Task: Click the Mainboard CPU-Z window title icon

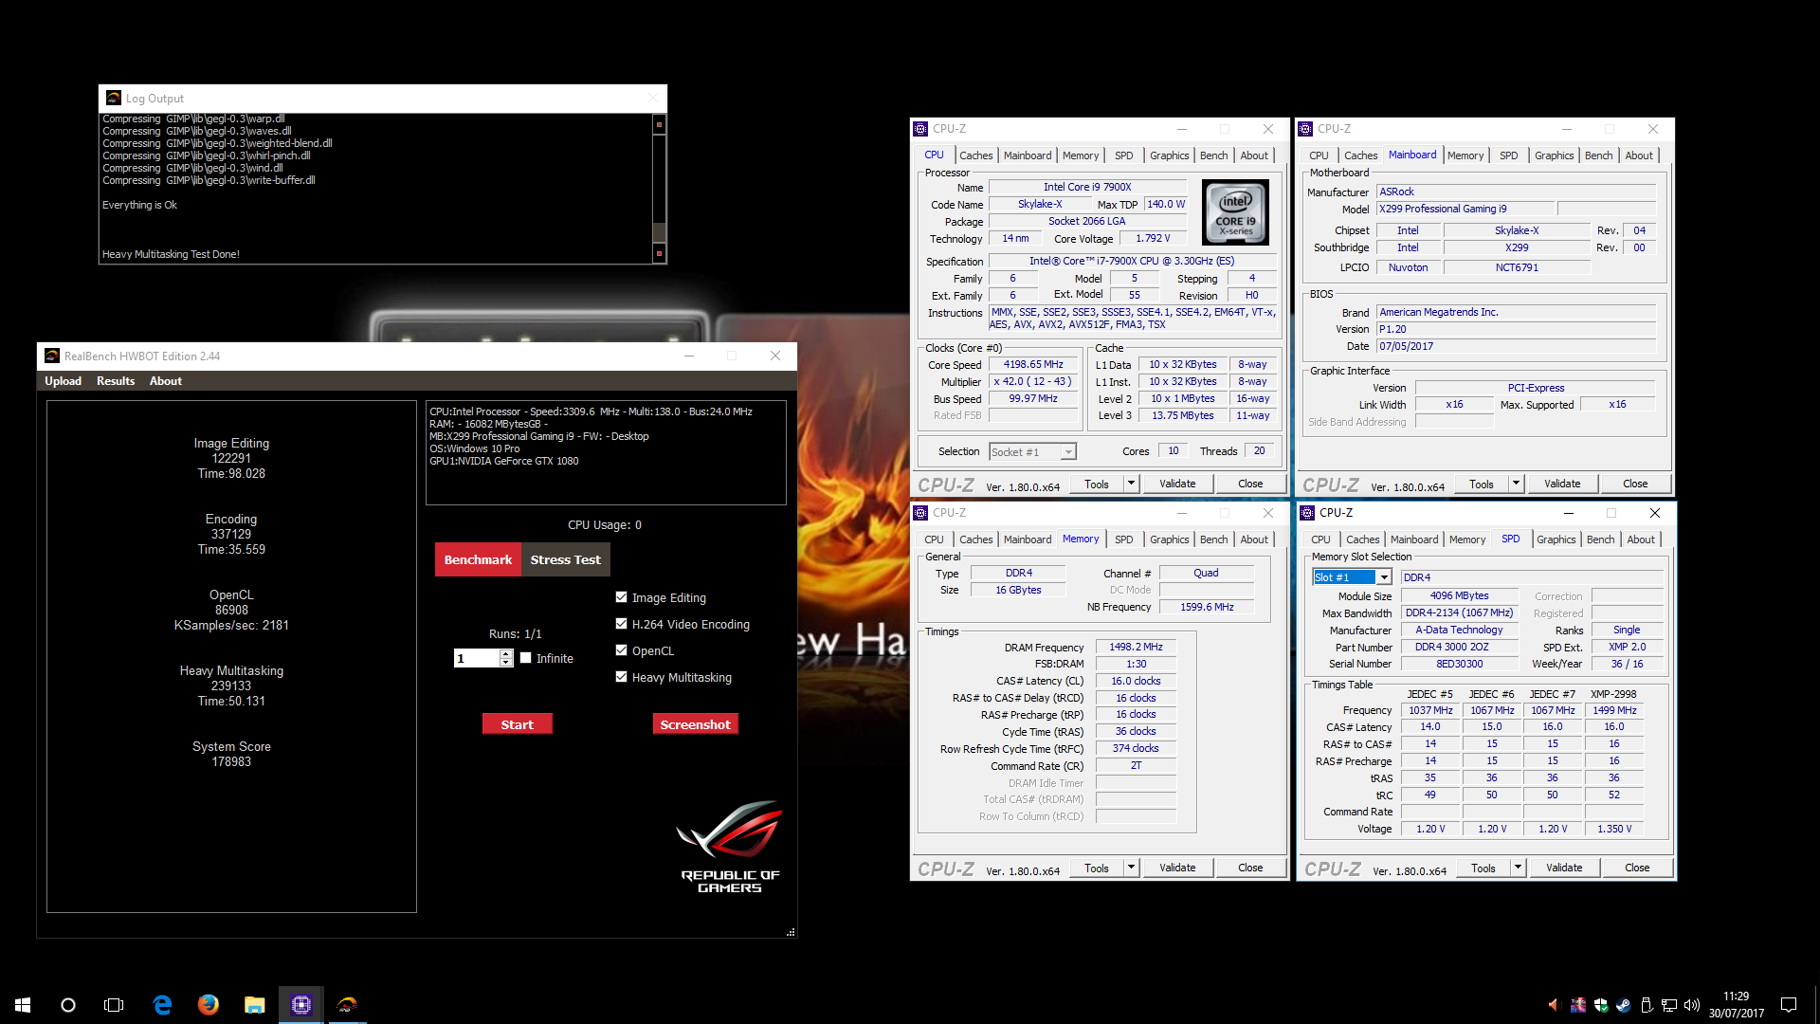Action: click(x=1305, y=129)
